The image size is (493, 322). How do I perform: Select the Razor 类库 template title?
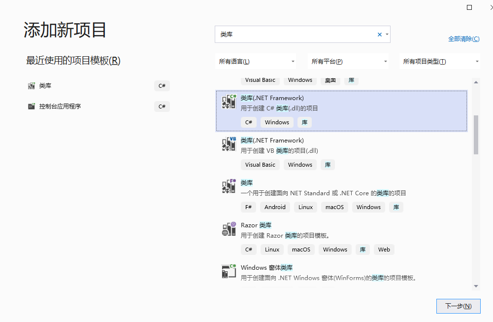point(256,225)
